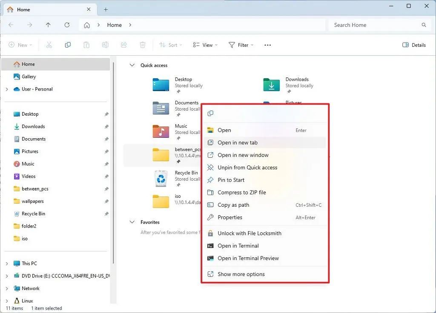Open the Downloads folder in Quick access
436x313 pixels.
[x=272, y=85]
